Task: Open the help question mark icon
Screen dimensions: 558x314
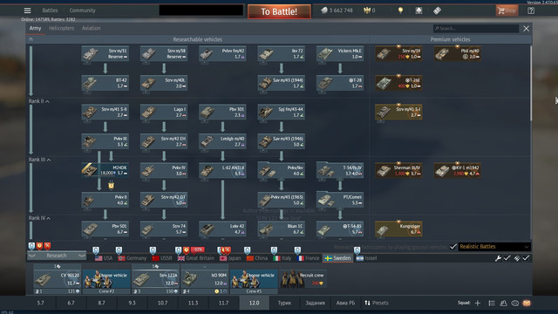Action: 531,10
